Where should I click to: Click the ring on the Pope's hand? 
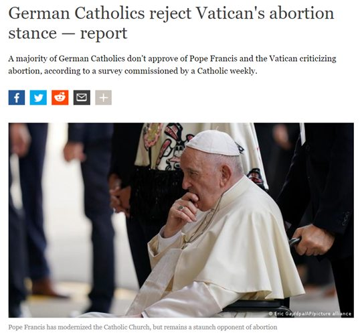point(181,208)
